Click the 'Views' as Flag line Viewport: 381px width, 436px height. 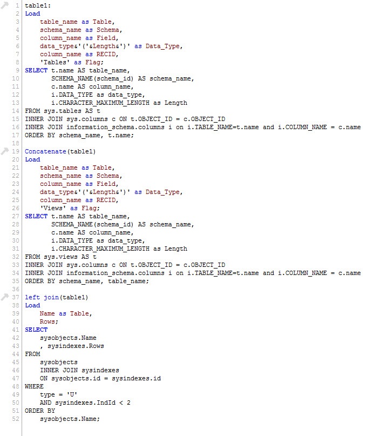[x=70, y=208]
